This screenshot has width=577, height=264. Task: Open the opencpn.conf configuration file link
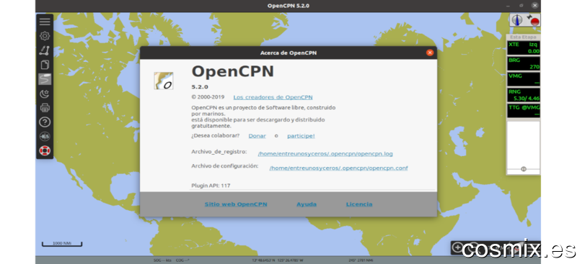click(338, 168)
